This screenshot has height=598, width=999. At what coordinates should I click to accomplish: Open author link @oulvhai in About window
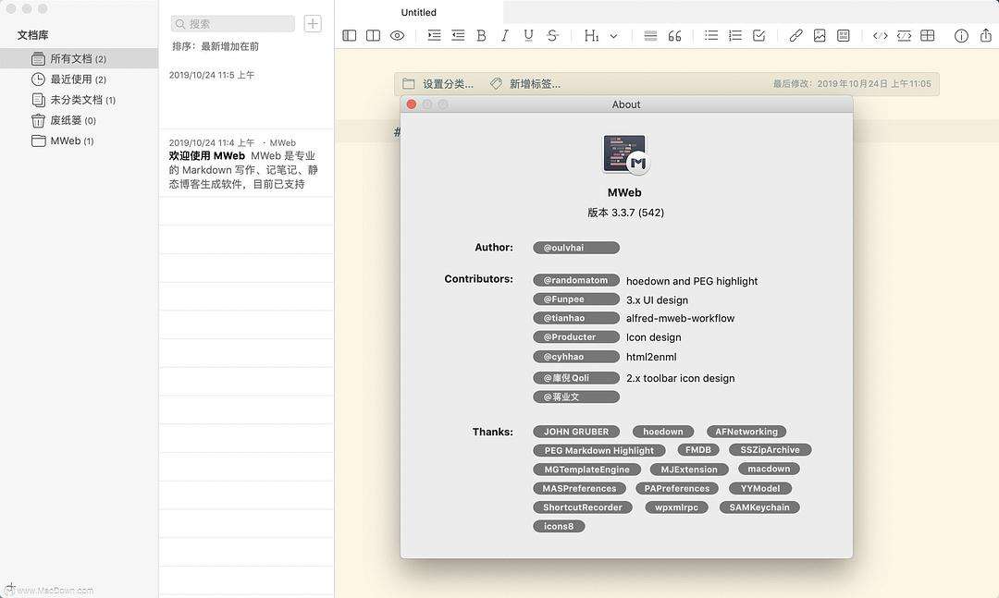tap(575, 247)
